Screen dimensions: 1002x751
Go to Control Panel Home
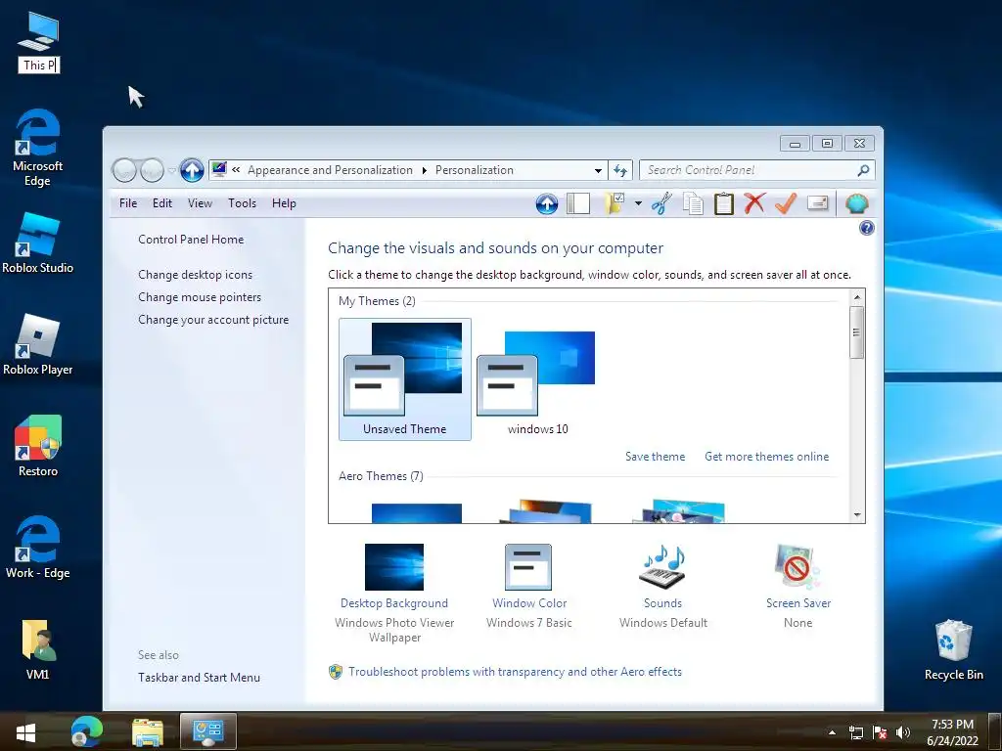(x=191, y=240)
